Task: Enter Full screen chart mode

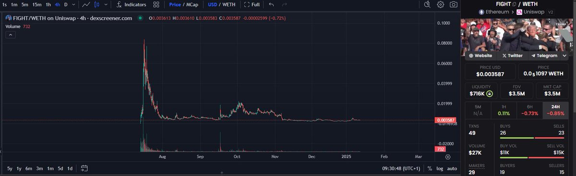Action: point(252,4)
